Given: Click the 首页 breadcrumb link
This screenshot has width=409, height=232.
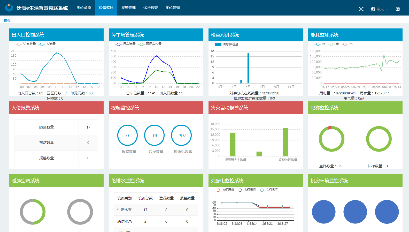Looking at the screenshot, I should [x=7, y=20].
